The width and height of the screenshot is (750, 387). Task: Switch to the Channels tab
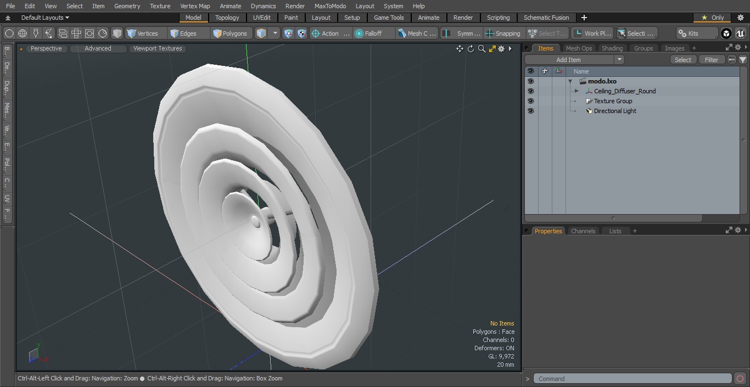[583, 231]
